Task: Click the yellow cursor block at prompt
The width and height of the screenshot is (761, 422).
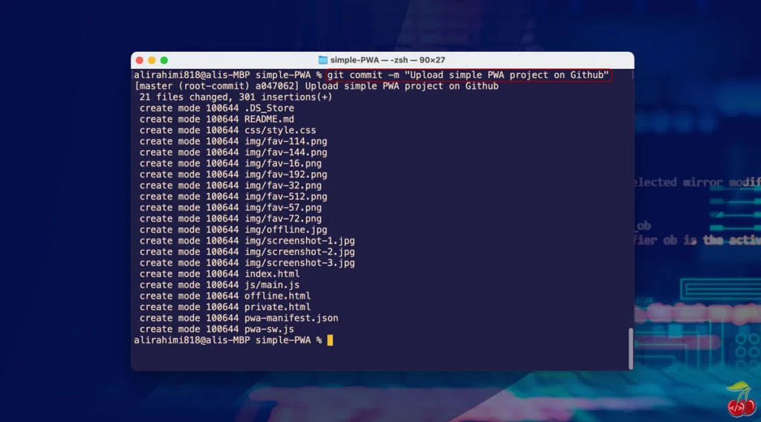Action: point(330,340)
